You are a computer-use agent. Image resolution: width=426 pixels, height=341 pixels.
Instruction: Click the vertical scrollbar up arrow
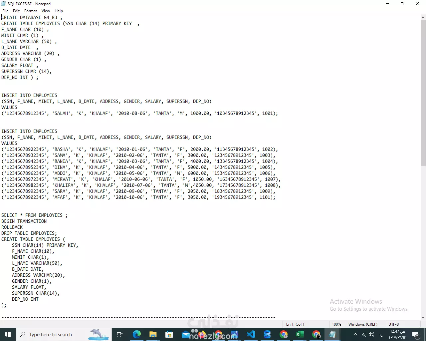(423, 17)
